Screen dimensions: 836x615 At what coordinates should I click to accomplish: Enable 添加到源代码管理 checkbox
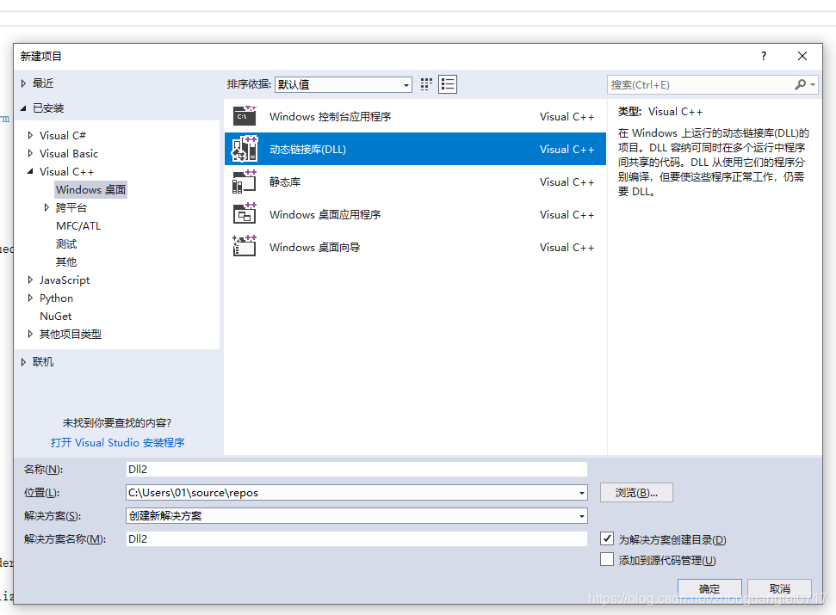coord(607,559)
